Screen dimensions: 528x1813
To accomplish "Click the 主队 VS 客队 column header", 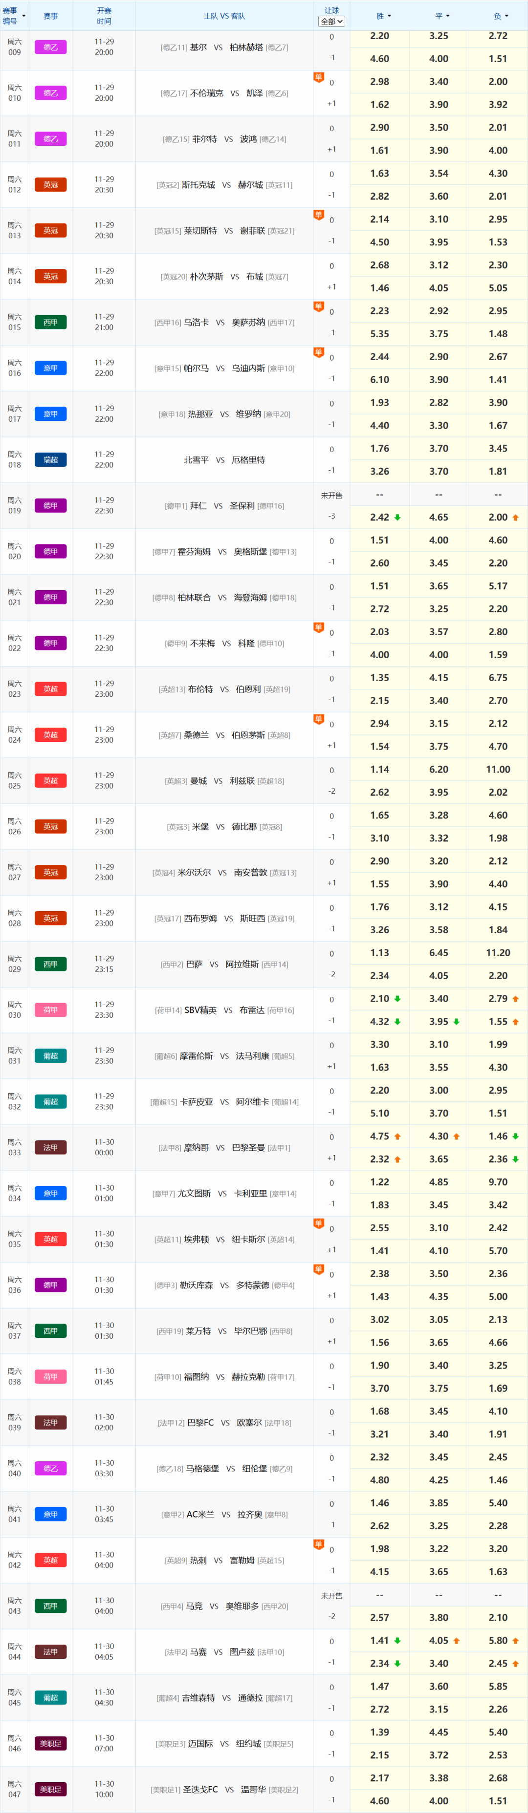I will (224, 16).
